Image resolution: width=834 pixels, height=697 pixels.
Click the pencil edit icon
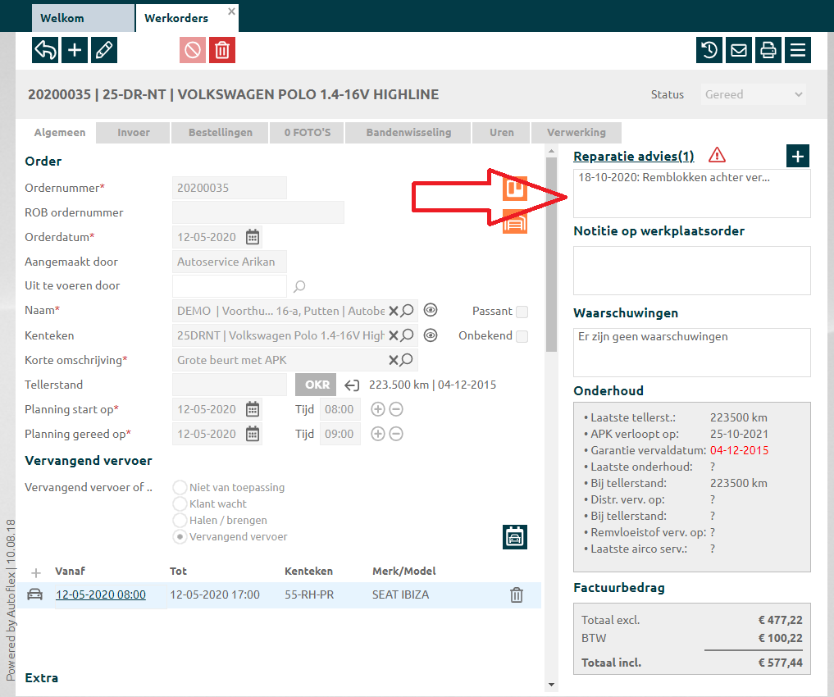click(x=104, y=50)
